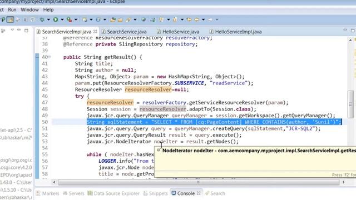Open the Run dropdown arrow
This screenshot has width=356, height=200.
pos(62,20)
